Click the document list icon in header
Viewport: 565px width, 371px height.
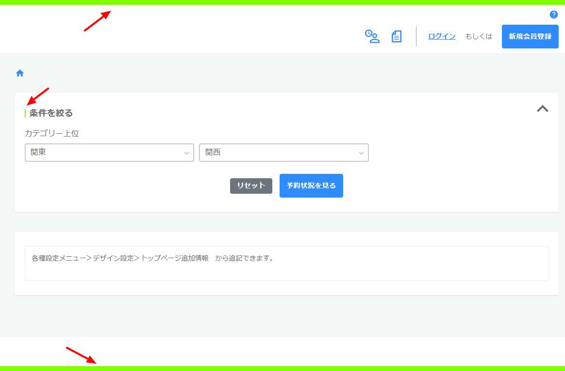click(x=397, y=36)
